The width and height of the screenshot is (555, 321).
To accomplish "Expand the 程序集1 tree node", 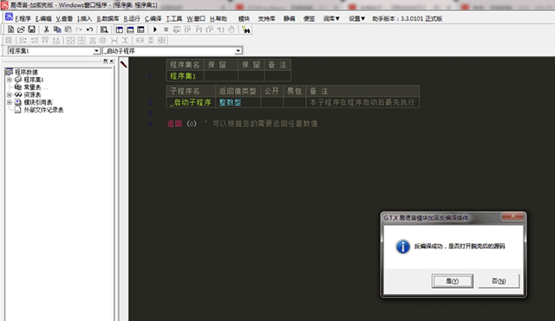I will click(10, 80).
